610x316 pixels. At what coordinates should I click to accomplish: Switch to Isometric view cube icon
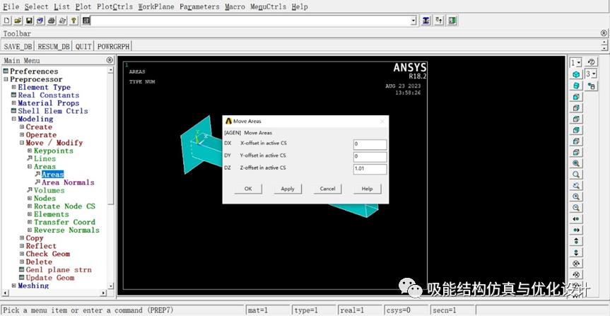click(576, 74)
